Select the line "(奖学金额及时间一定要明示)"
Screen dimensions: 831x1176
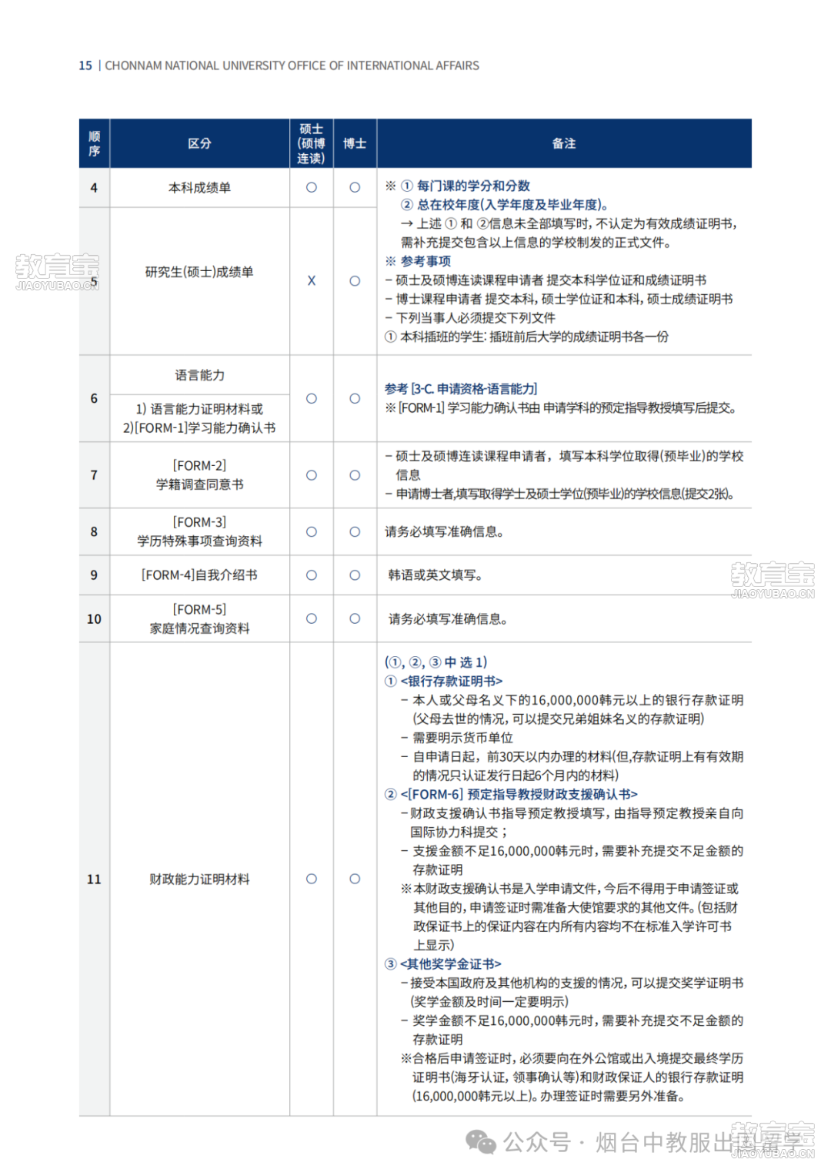[489, 1002]
